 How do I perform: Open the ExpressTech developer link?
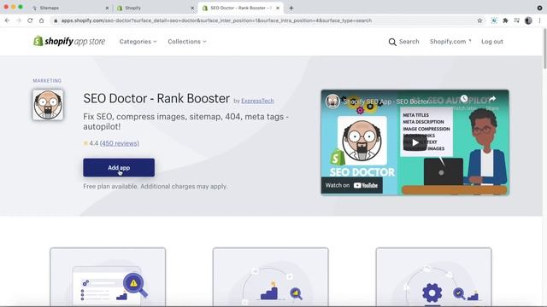click(x=257, y=101)
